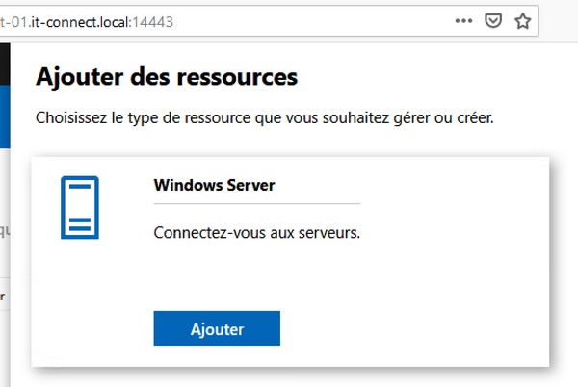The image size is (578, 387).
Task: Bookmark this page with the star
Action: [522, 20]
